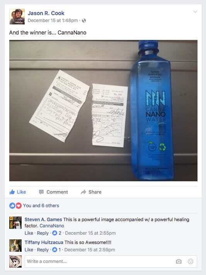This screenshot has height=275, width=206.
Task: View who reacted: You and 6 others
Action: tap(41, 206)
